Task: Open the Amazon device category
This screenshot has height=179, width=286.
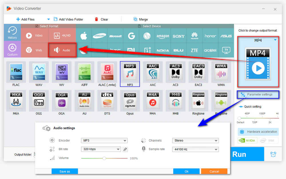Action: [x=163, y=36]
